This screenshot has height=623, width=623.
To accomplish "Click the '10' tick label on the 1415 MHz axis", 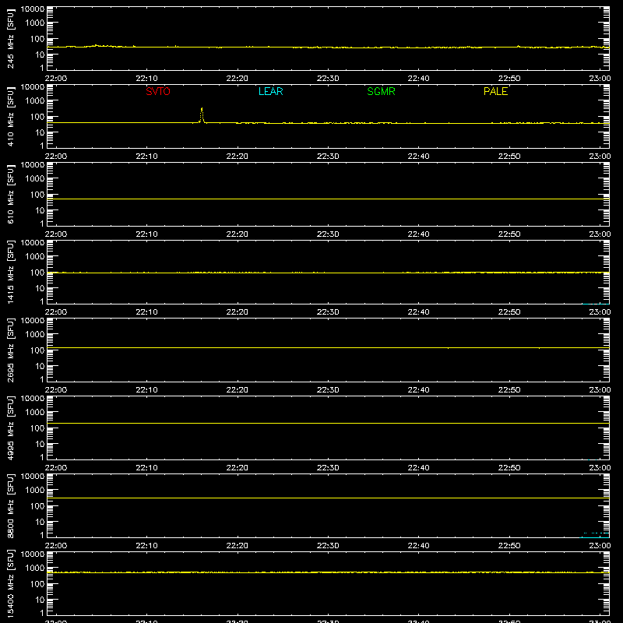I will [x=40, y=288].
